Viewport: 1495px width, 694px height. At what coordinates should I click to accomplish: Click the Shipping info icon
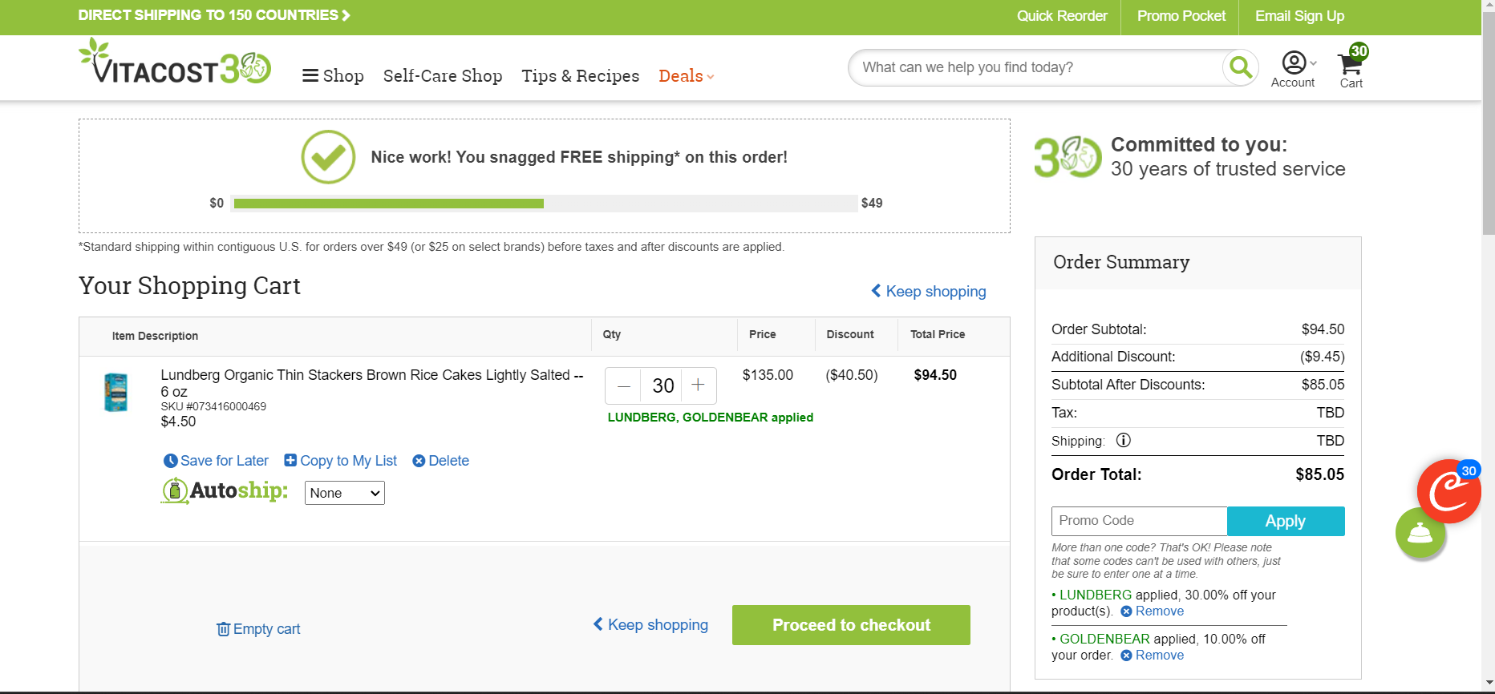point(1124,440)
